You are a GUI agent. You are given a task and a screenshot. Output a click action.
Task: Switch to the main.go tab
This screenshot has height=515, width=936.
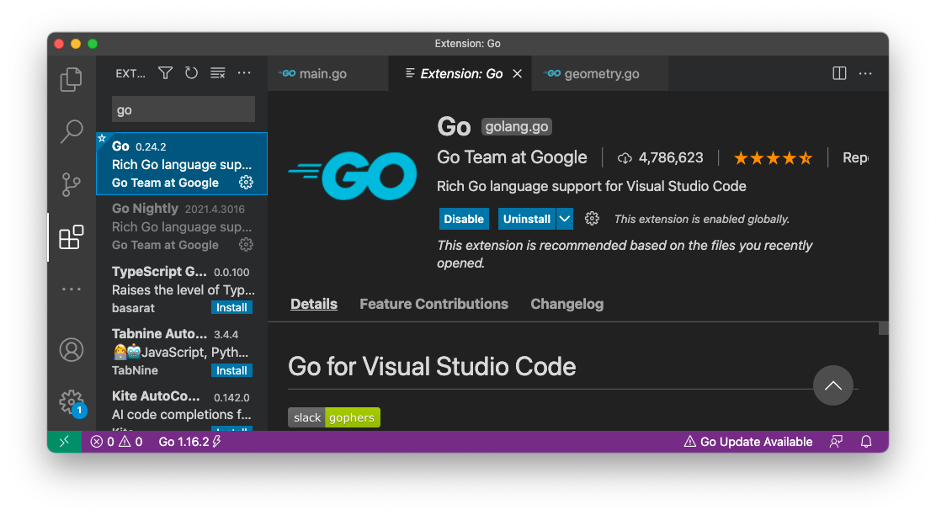point(327,73)
